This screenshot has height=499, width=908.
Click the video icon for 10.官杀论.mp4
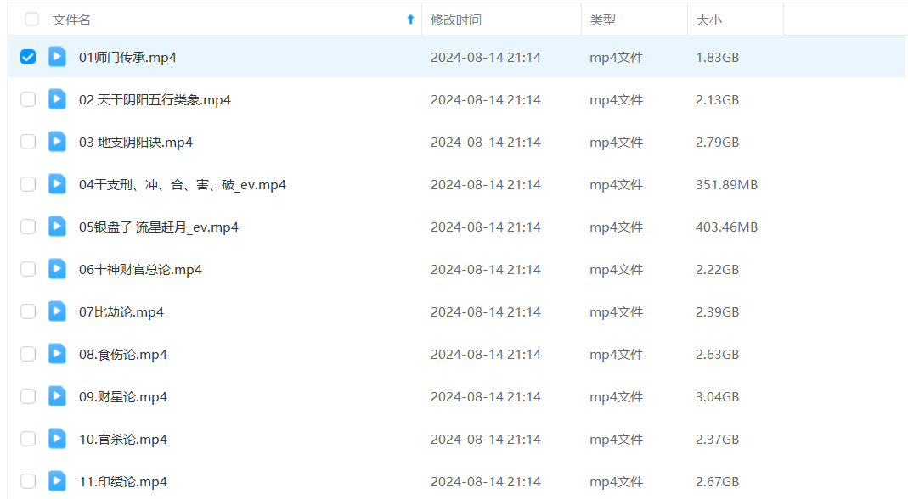(57, 439)
